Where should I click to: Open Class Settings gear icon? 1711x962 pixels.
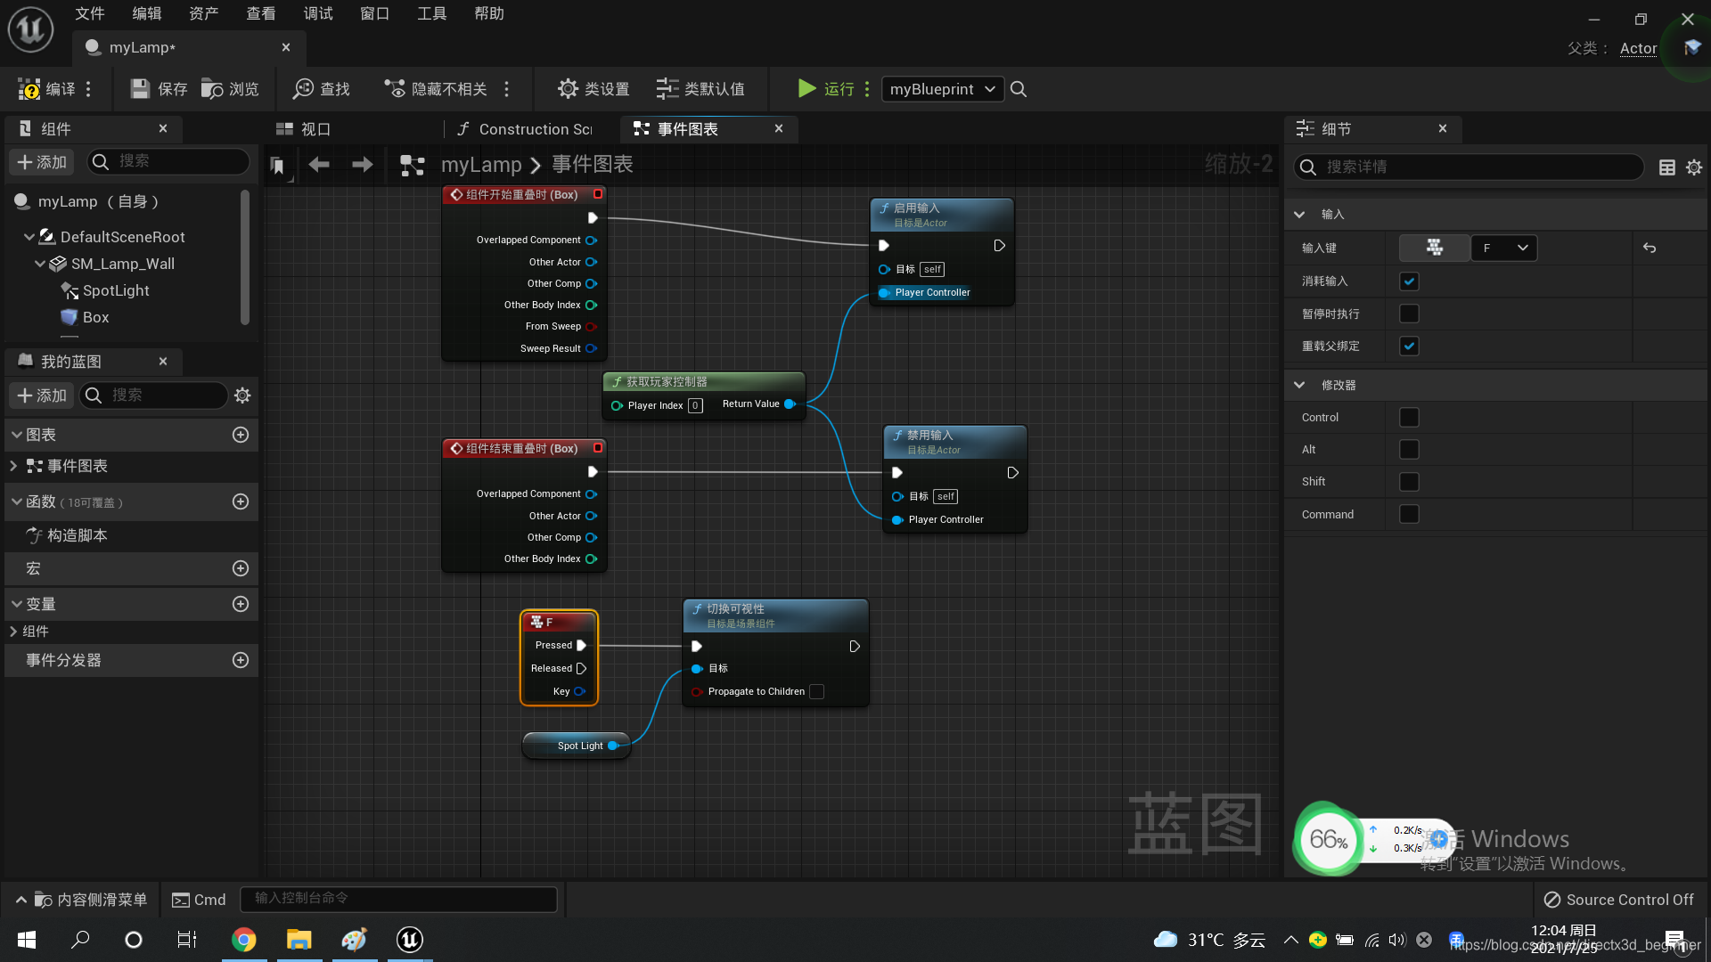(568, 89)
